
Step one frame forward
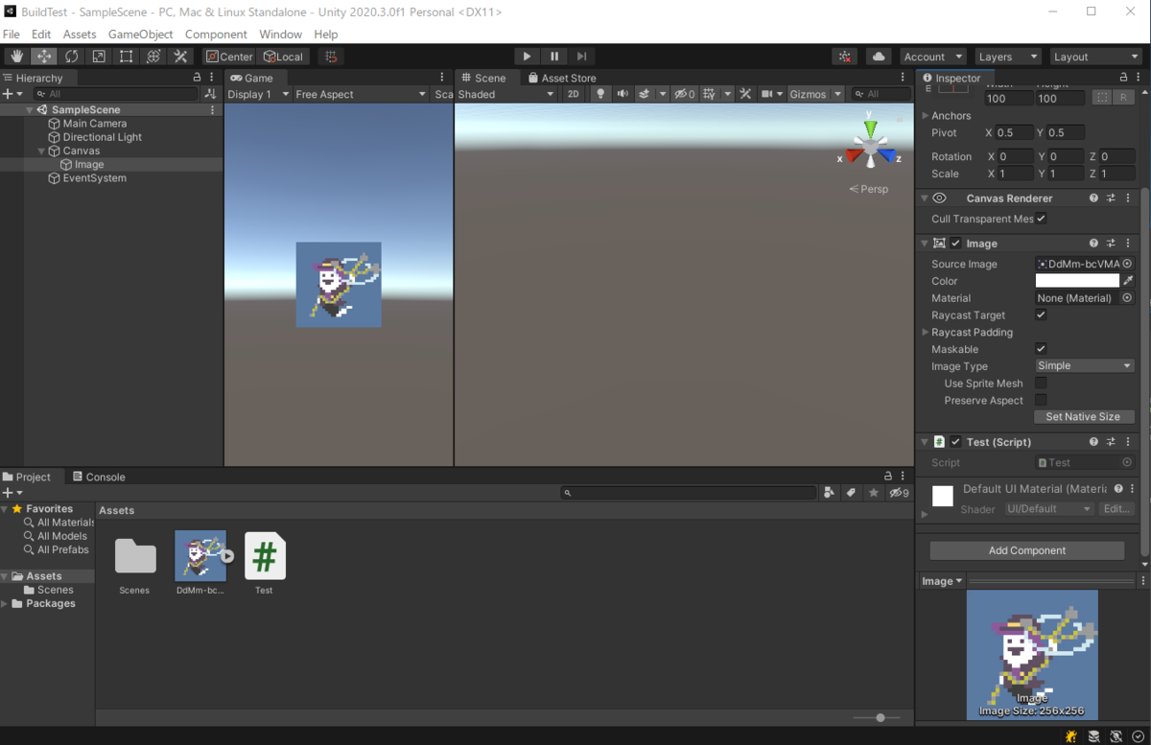pos(581,57)
